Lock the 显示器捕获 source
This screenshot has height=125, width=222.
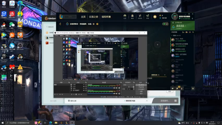click(86, 90)
